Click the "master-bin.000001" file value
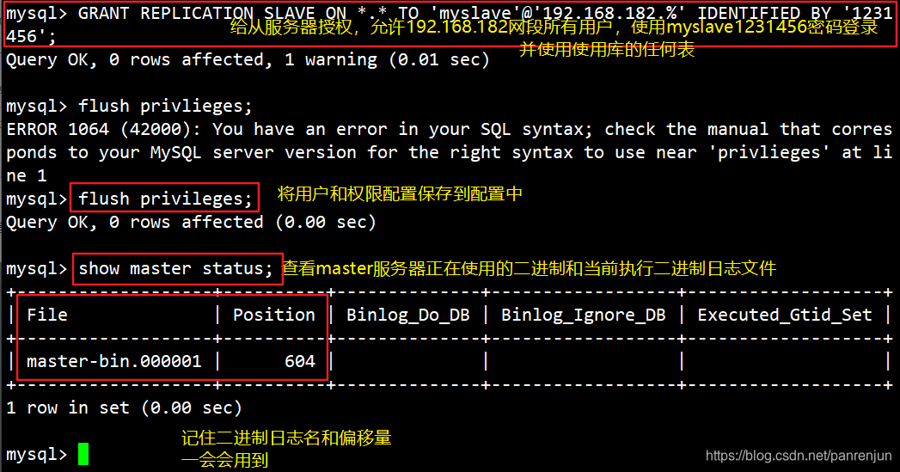900x472 pixels. pos(114,361)
